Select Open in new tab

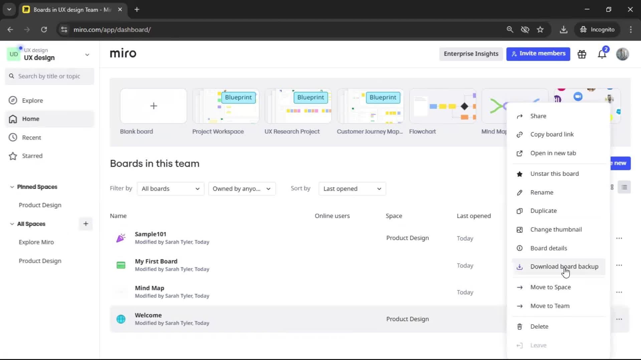point(559,153)
